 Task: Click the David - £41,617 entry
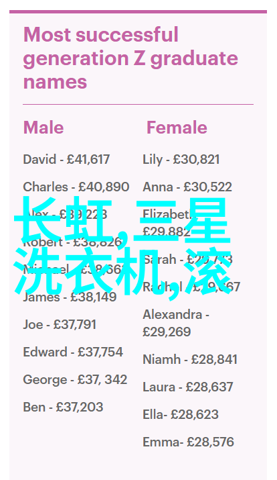coord(66,160)
